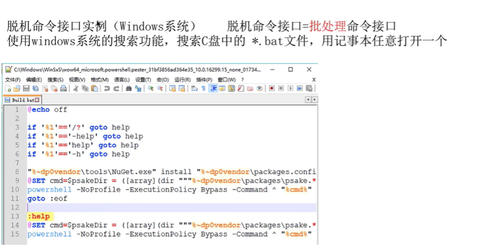Open the 语言(L) menu
Viewport: 490px width, 249px height.
pyautogui.click(x=122, y=79)
